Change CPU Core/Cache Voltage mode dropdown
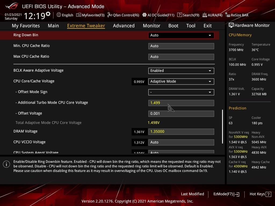275x206 pixels. (x=181, y=82)
